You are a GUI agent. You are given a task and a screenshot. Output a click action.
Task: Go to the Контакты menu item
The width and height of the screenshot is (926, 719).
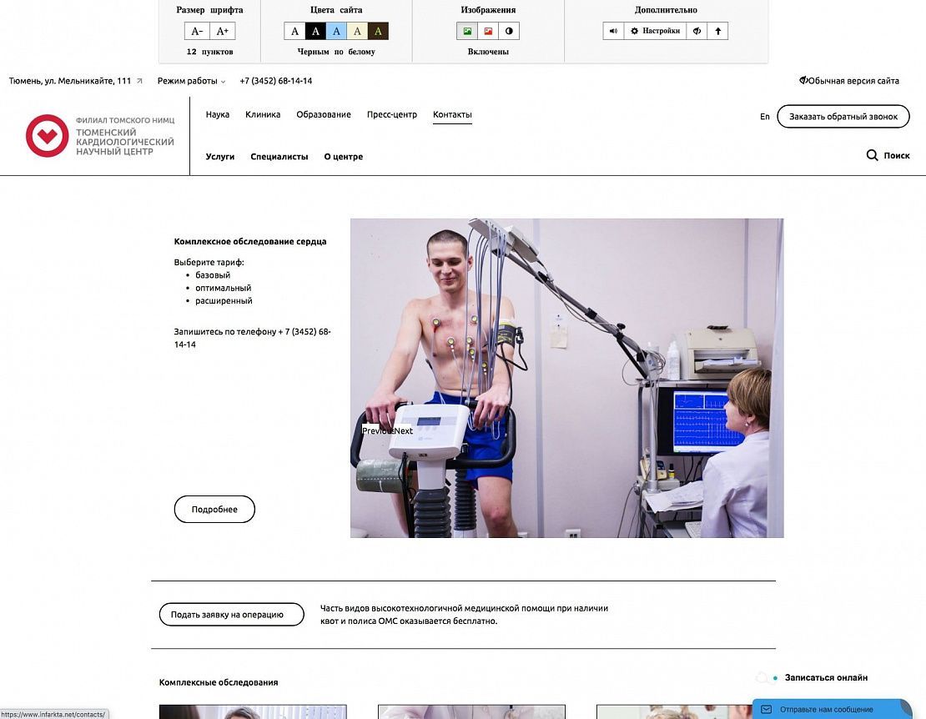[452, 115]
